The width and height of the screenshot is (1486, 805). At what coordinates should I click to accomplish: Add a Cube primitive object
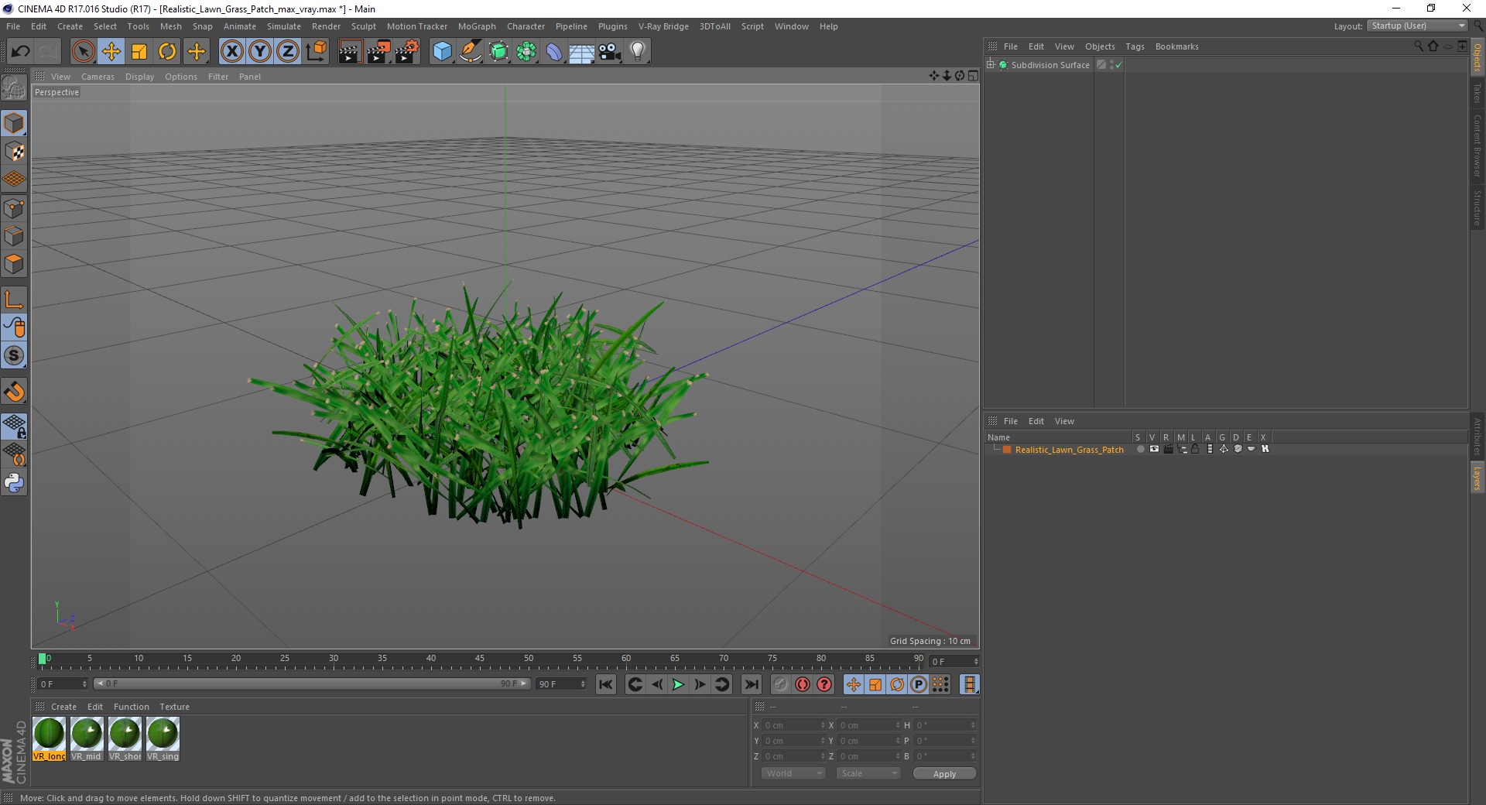tap(442, 52)
